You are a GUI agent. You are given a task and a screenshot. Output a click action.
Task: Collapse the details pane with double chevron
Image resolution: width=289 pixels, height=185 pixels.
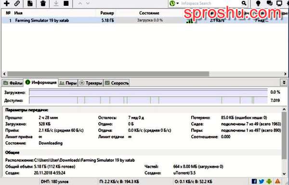pos(284,82)
